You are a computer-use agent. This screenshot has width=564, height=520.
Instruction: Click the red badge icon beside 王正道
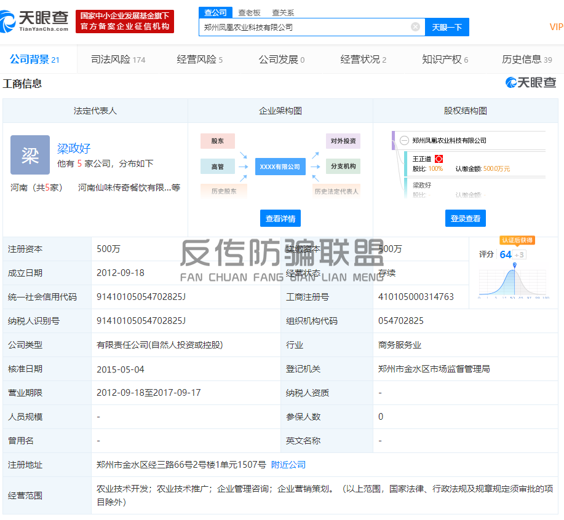pos(439,159)
